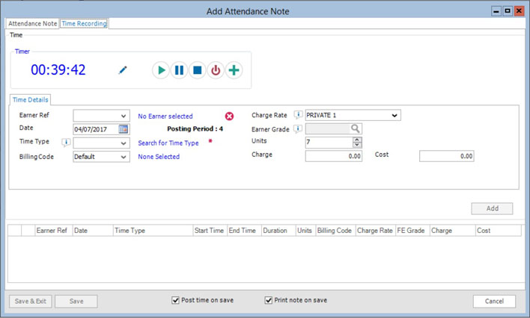Click the green plus icon beside timer
This screenshot has height=318, width=530.
click(x=234, y=70)
